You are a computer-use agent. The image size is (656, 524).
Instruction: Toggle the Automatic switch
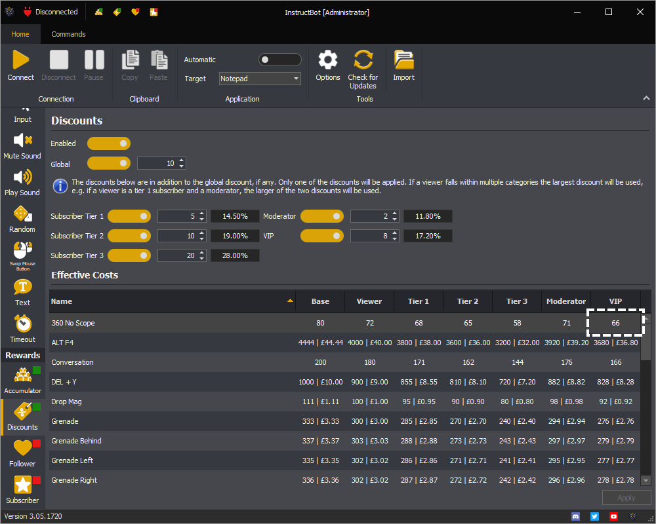tap(280, 60)
